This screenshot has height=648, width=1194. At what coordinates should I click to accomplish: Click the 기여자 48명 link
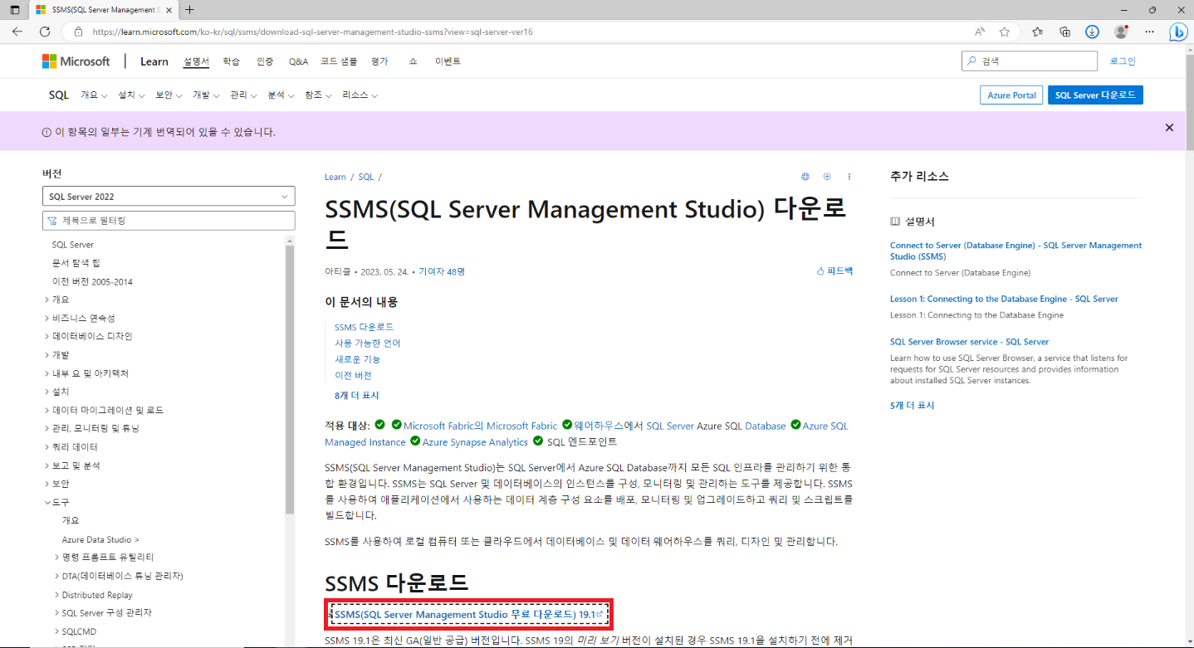pyautogui.click(x=442, y=271)
